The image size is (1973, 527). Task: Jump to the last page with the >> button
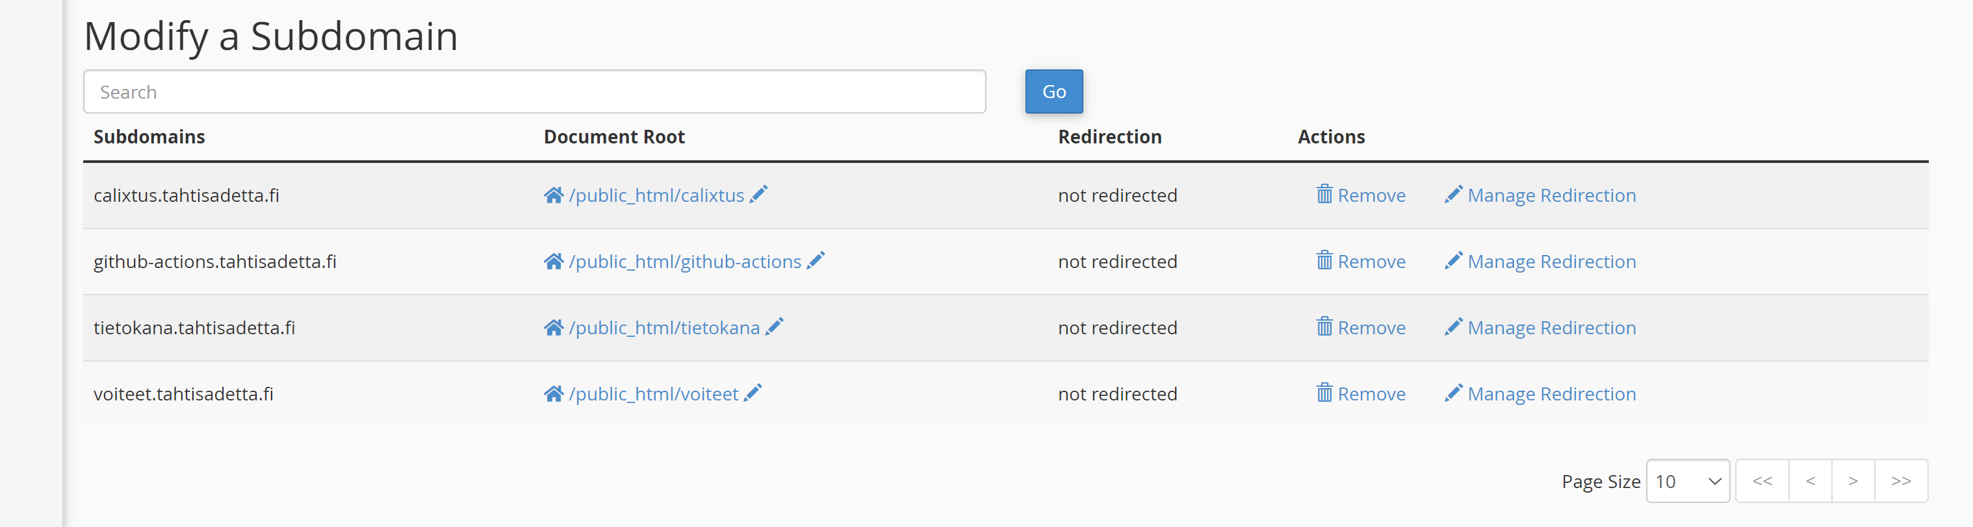1902,481
